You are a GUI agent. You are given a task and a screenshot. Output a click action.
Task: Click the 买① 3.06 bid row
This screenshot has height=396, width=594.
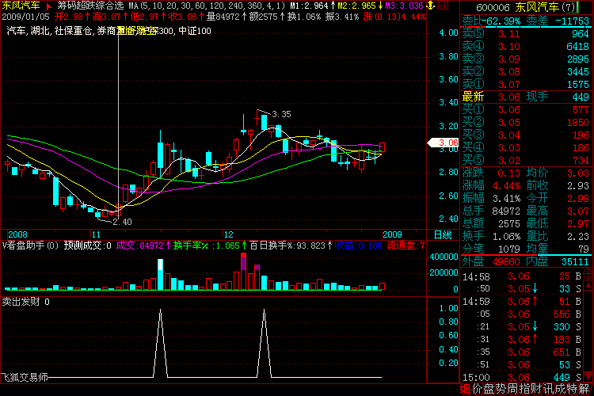coord(526,110)
